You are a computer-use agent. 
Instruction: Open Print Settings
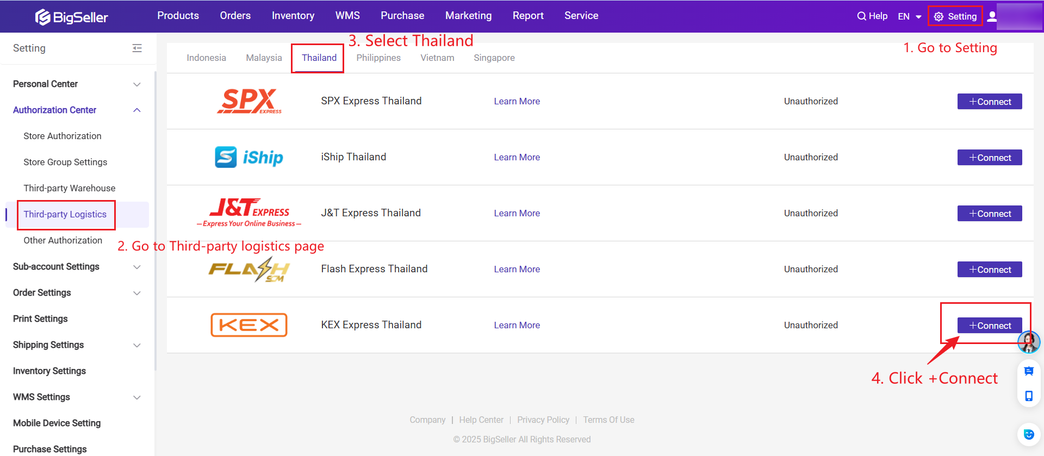point(40,319)
